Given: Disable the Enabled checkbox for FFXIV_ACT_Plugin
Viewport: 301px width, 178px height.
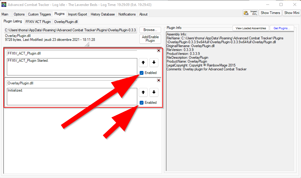Looking at the screenshot, I should [141, 72].
